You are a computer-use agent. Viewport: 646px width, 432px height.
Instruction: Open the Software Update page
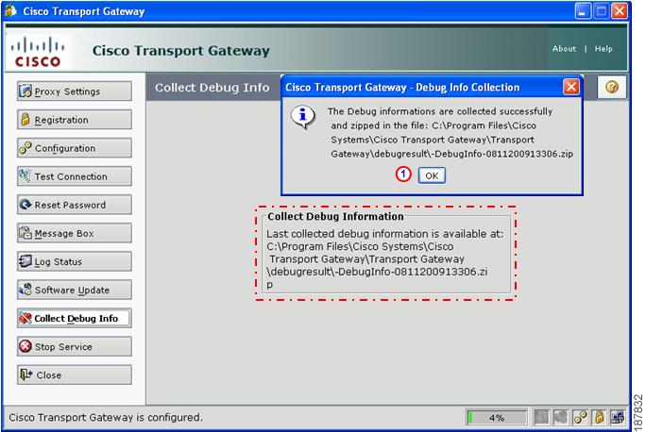coord(75,290)
